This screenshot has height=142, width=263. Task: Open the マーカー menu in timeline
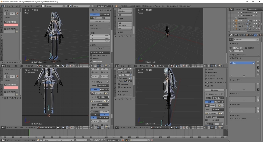[17, 140]
